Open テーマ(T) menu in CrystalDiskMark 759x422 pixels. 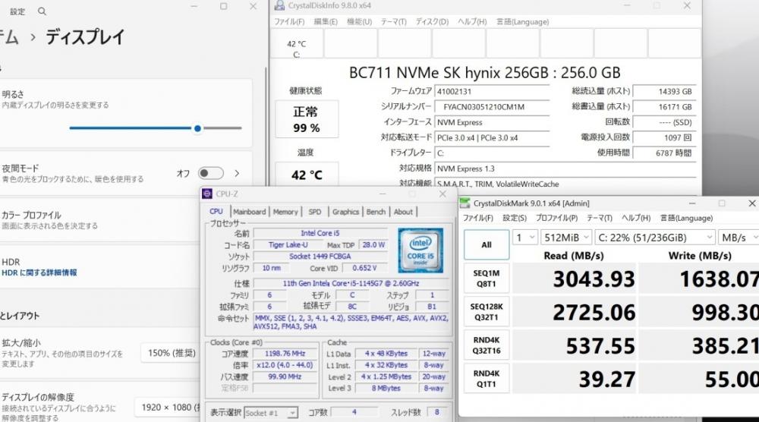pyautogui.click(x=600, y=219)
